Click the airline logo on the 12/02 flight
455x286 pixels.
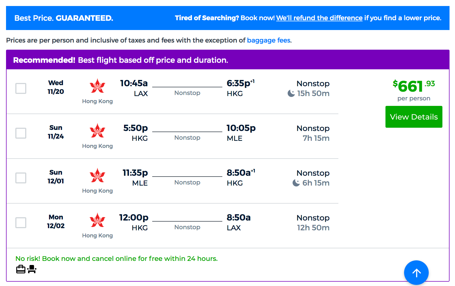pos(97,220)
